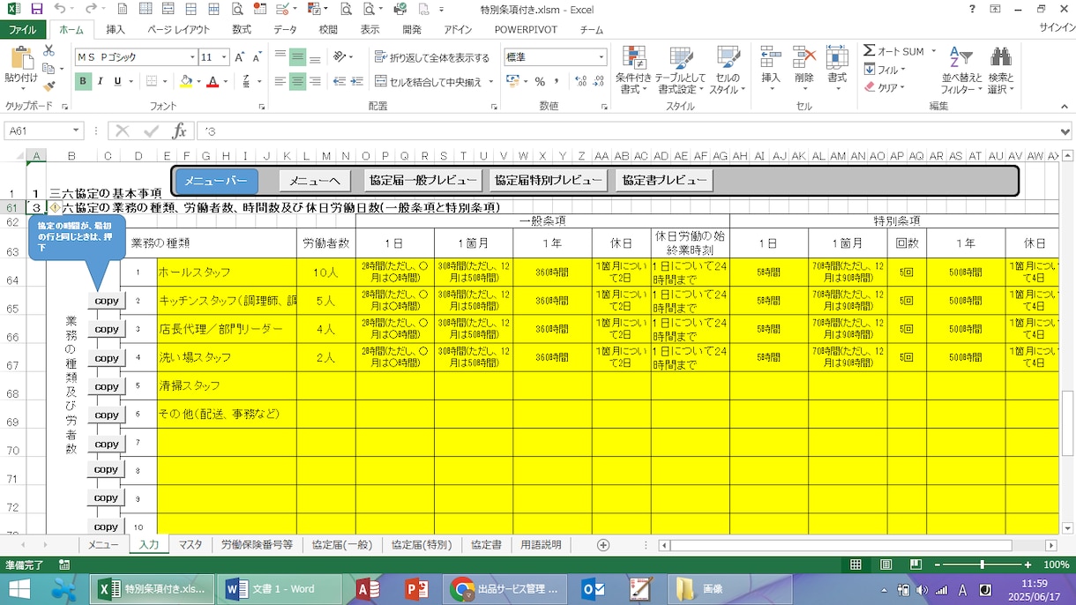The height and width of the screenshot is (605, 1076).
Task: Open the font color dropdown arrow
Action: tap(224, 82)
